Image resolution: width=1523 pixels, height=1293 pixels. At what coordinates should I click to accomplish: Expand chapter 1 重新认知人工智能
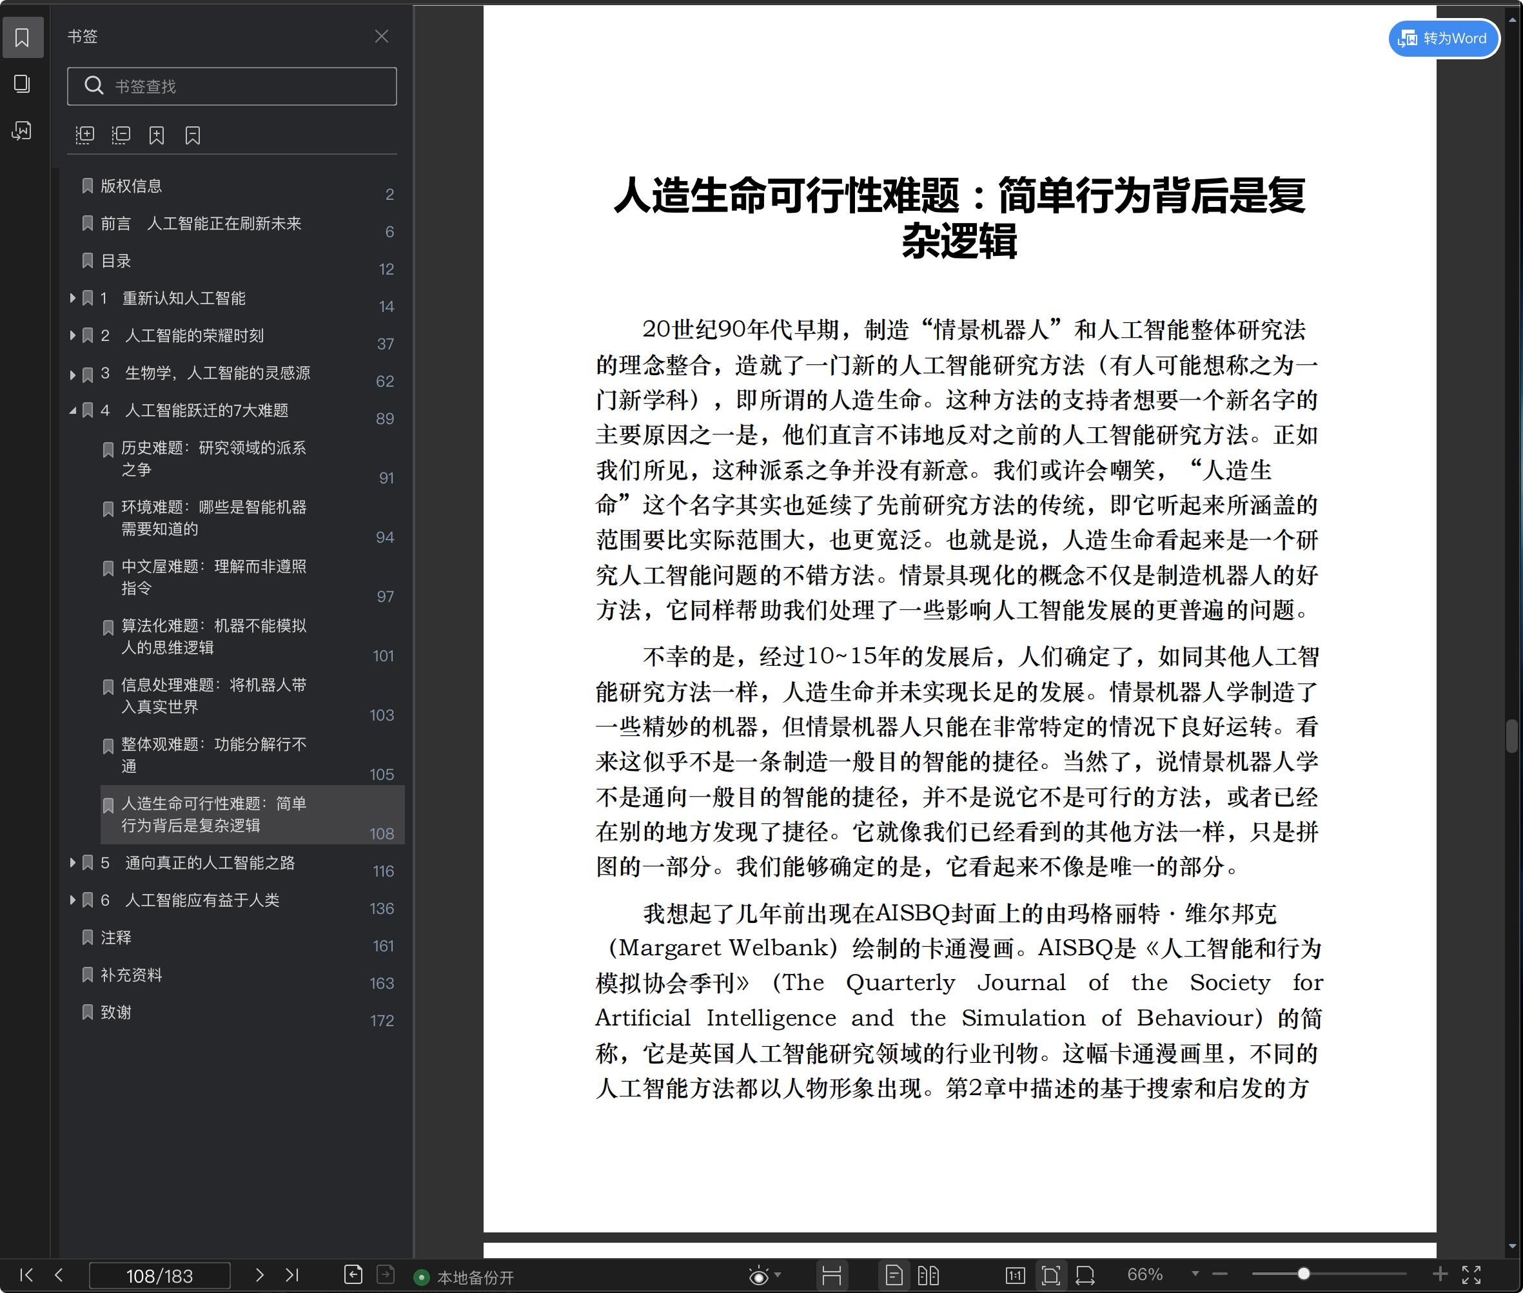pyautogui.click(x=73, y=298)
